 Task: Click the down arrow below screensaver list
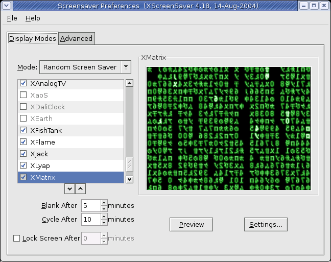[70, 188]
